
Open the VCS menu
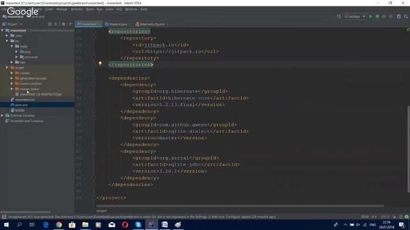pyautogui.click(x=119, y=9)
